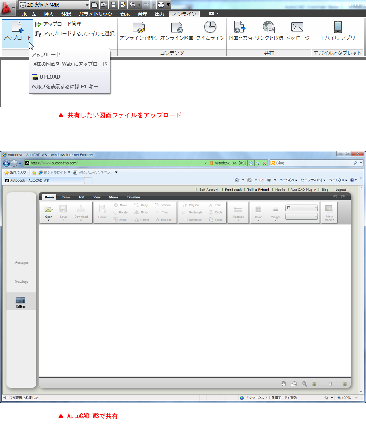Open the ツール(O) menu in IE
The image size is (366, 434).
click(x=338, y=180)
